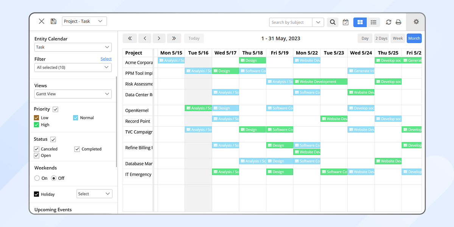Open TVC Campaign Design task on Thu 5/18
Viewport: 454px width, 227px height.
253,130
